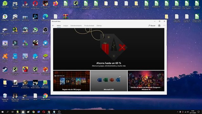Click the taskbar clock and date

193,112
